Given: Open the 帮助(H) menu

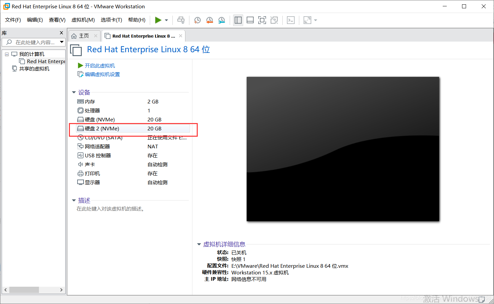Looking at the screenshot, I should pos(137,20).
